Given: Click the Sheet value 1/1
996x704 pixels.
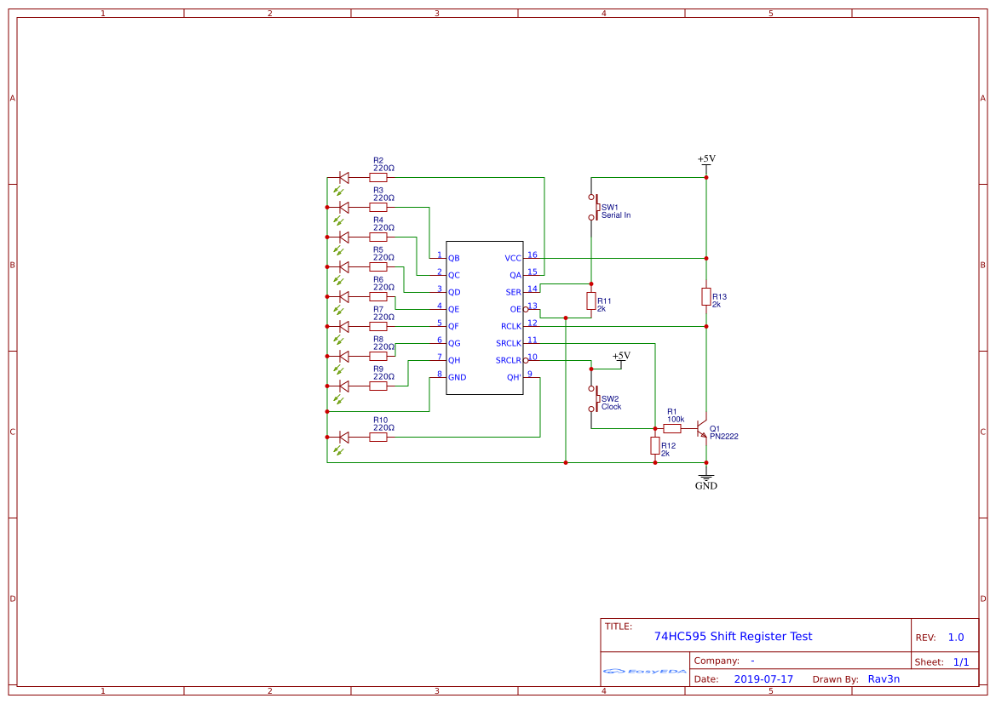Looking at the screenshot, I should pyautogui.click(x=961, y=662).
